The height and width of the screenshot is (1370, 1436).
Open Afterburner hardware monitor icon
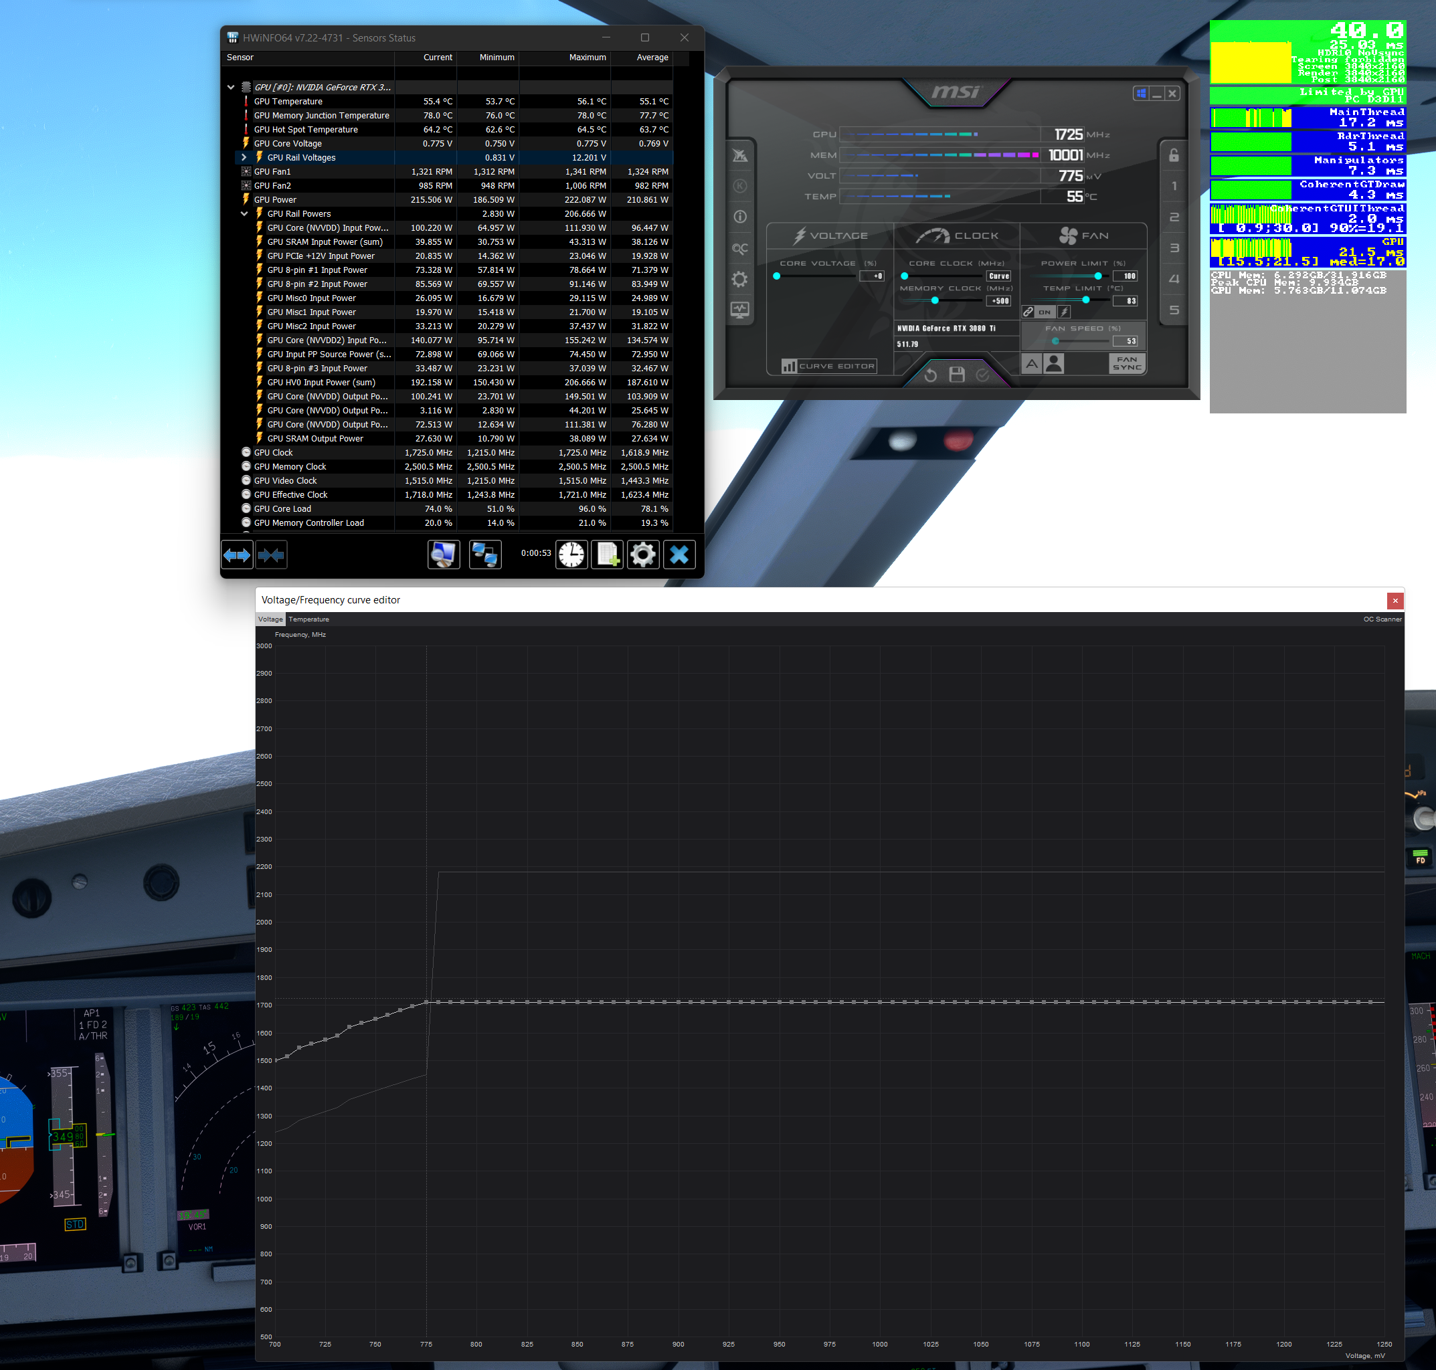tap(740, 310)
